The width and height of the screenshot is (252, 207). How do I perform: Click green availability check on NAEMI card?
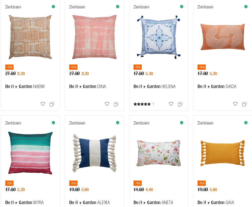pos(53,7)
